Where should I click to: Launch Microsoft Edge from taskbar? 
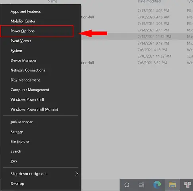157,185
